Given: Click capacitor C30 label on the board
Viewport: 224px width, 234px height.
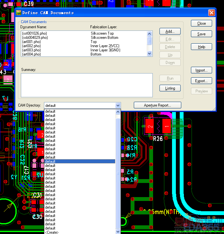Looking at the screenshot, I should [x=37, y=217].
